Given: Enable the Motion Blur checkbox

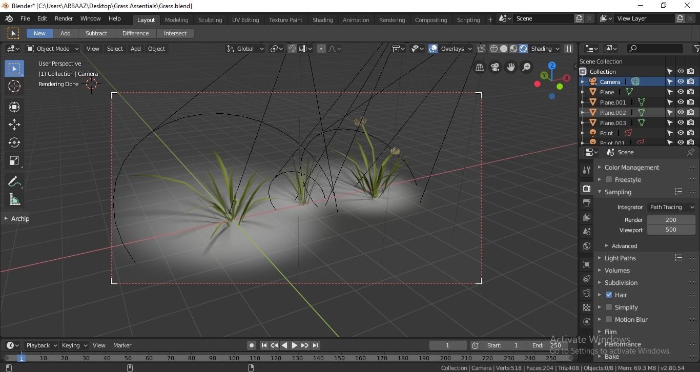Looking at the screenshot, I should point(609,320).
